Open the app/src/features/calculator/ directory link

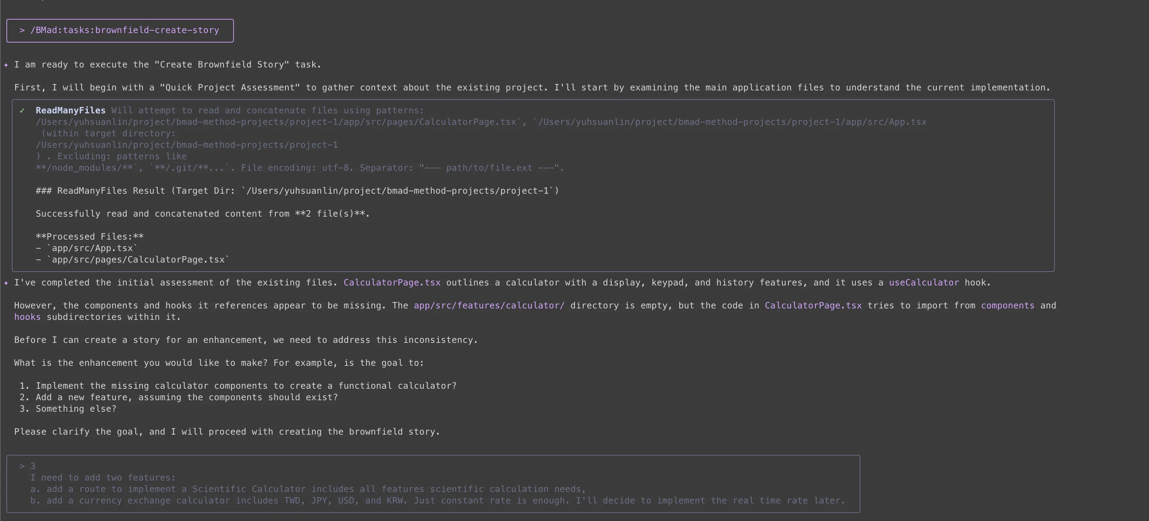488,306
